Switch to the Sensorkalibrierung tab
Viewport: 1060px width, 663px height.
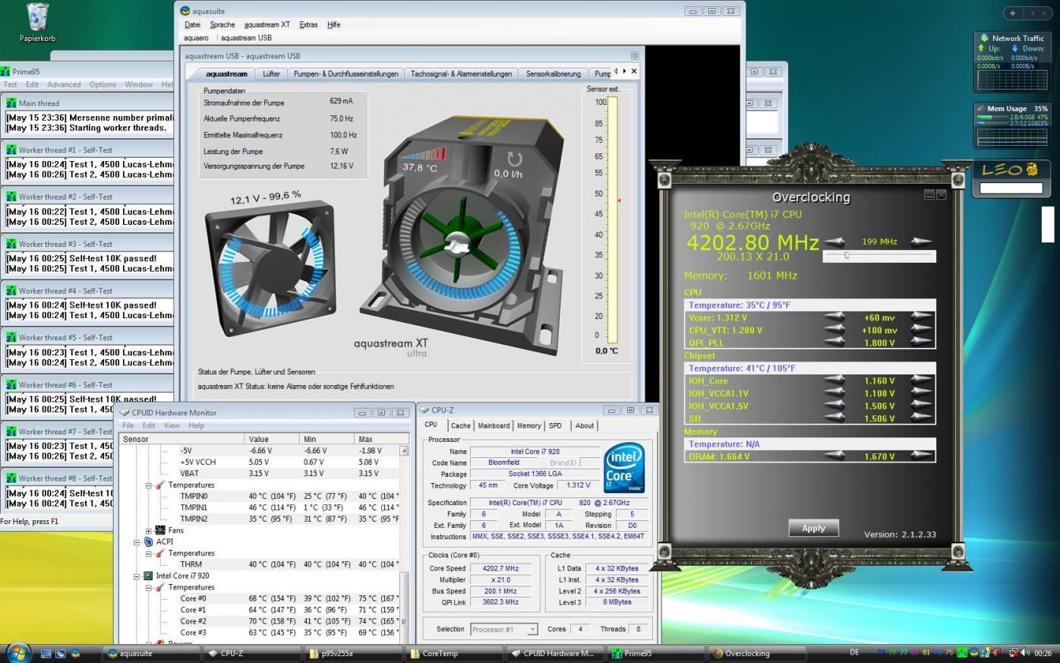pyautogui.click(x=554, y=74)
